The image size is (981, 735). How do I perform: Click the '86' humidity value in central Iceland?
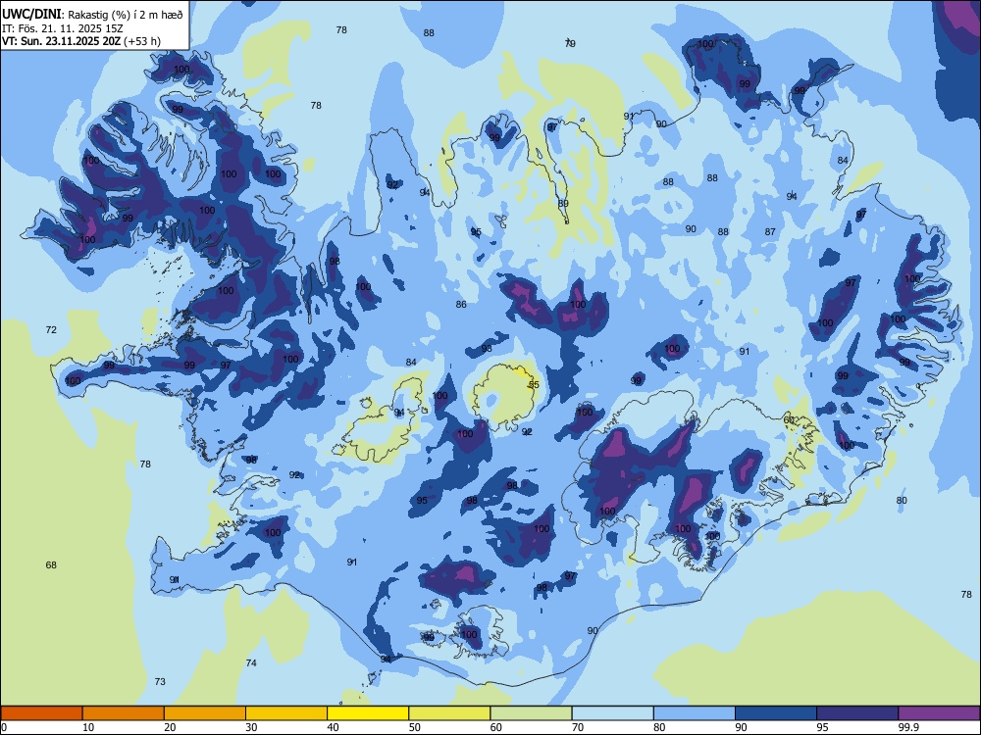pyautogui.click(x=461, y=305)
